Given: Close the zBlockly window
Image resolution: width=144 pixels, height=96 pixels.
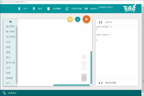Looking at the screenshot, I should (141, 2).
